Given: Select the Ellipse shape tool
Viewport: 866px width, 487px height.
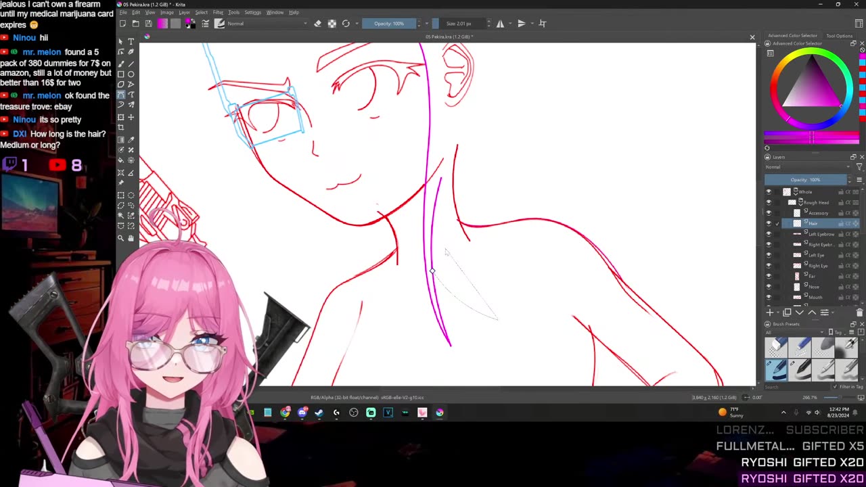Looking at the screenshot, I should pos(131,74).
